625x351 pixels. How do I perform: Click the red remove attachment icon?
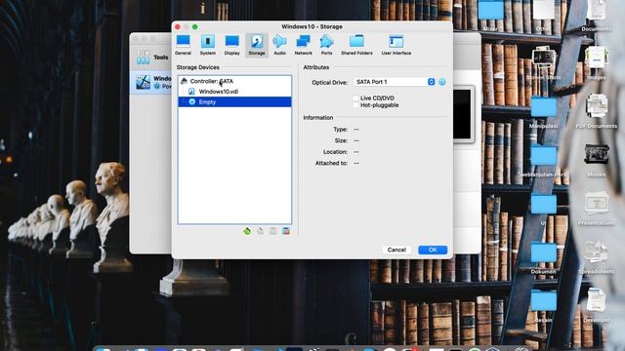click(286, 231)
